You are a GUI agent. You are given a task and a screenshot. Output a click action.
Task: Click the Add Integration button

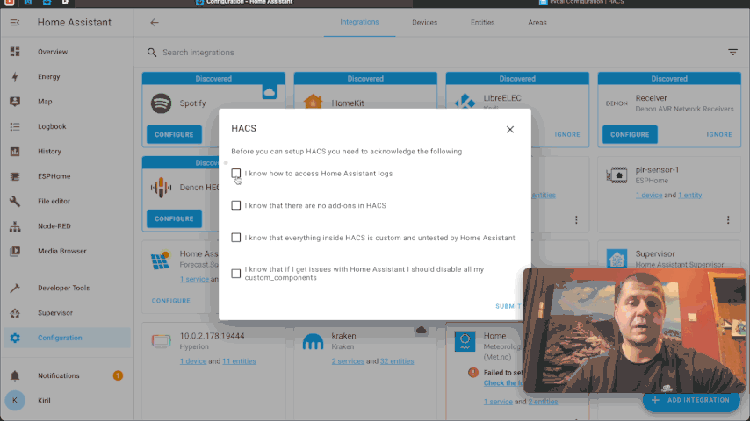[690, 401]
